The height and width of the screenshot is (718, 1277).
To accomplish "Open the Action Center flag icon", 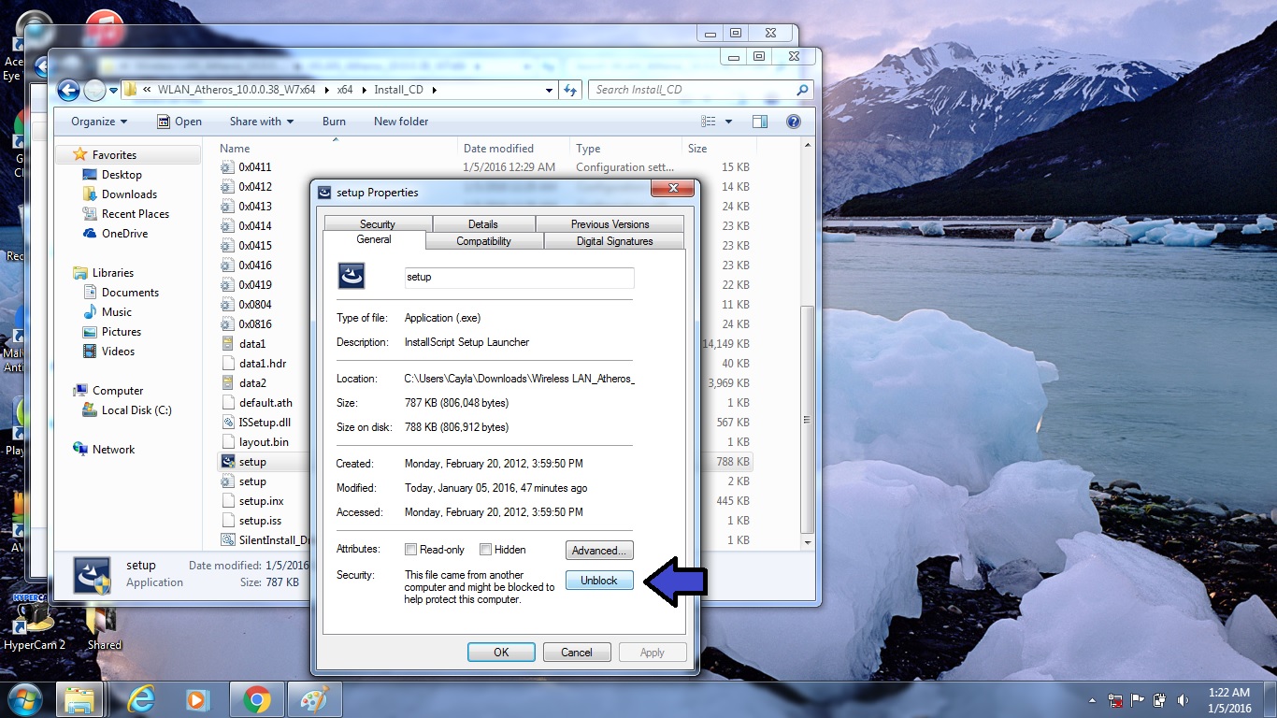I will coord(1138,699).
